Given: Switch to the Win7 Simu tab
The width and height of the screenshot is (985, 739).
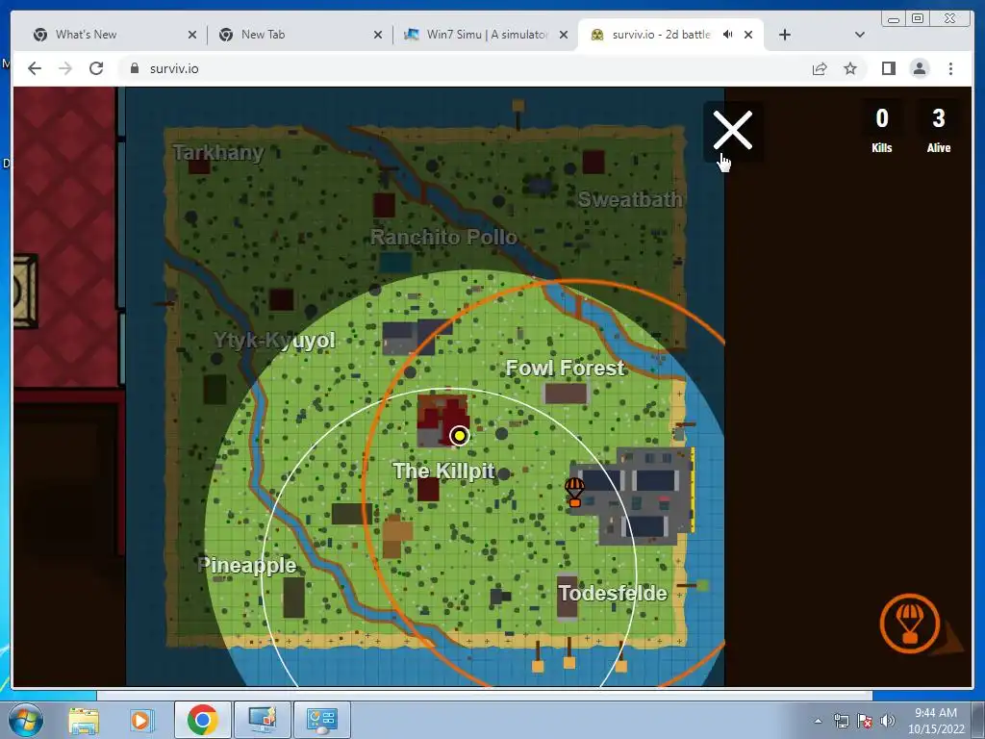Looking at the screenshot, I should pos(487,35).
